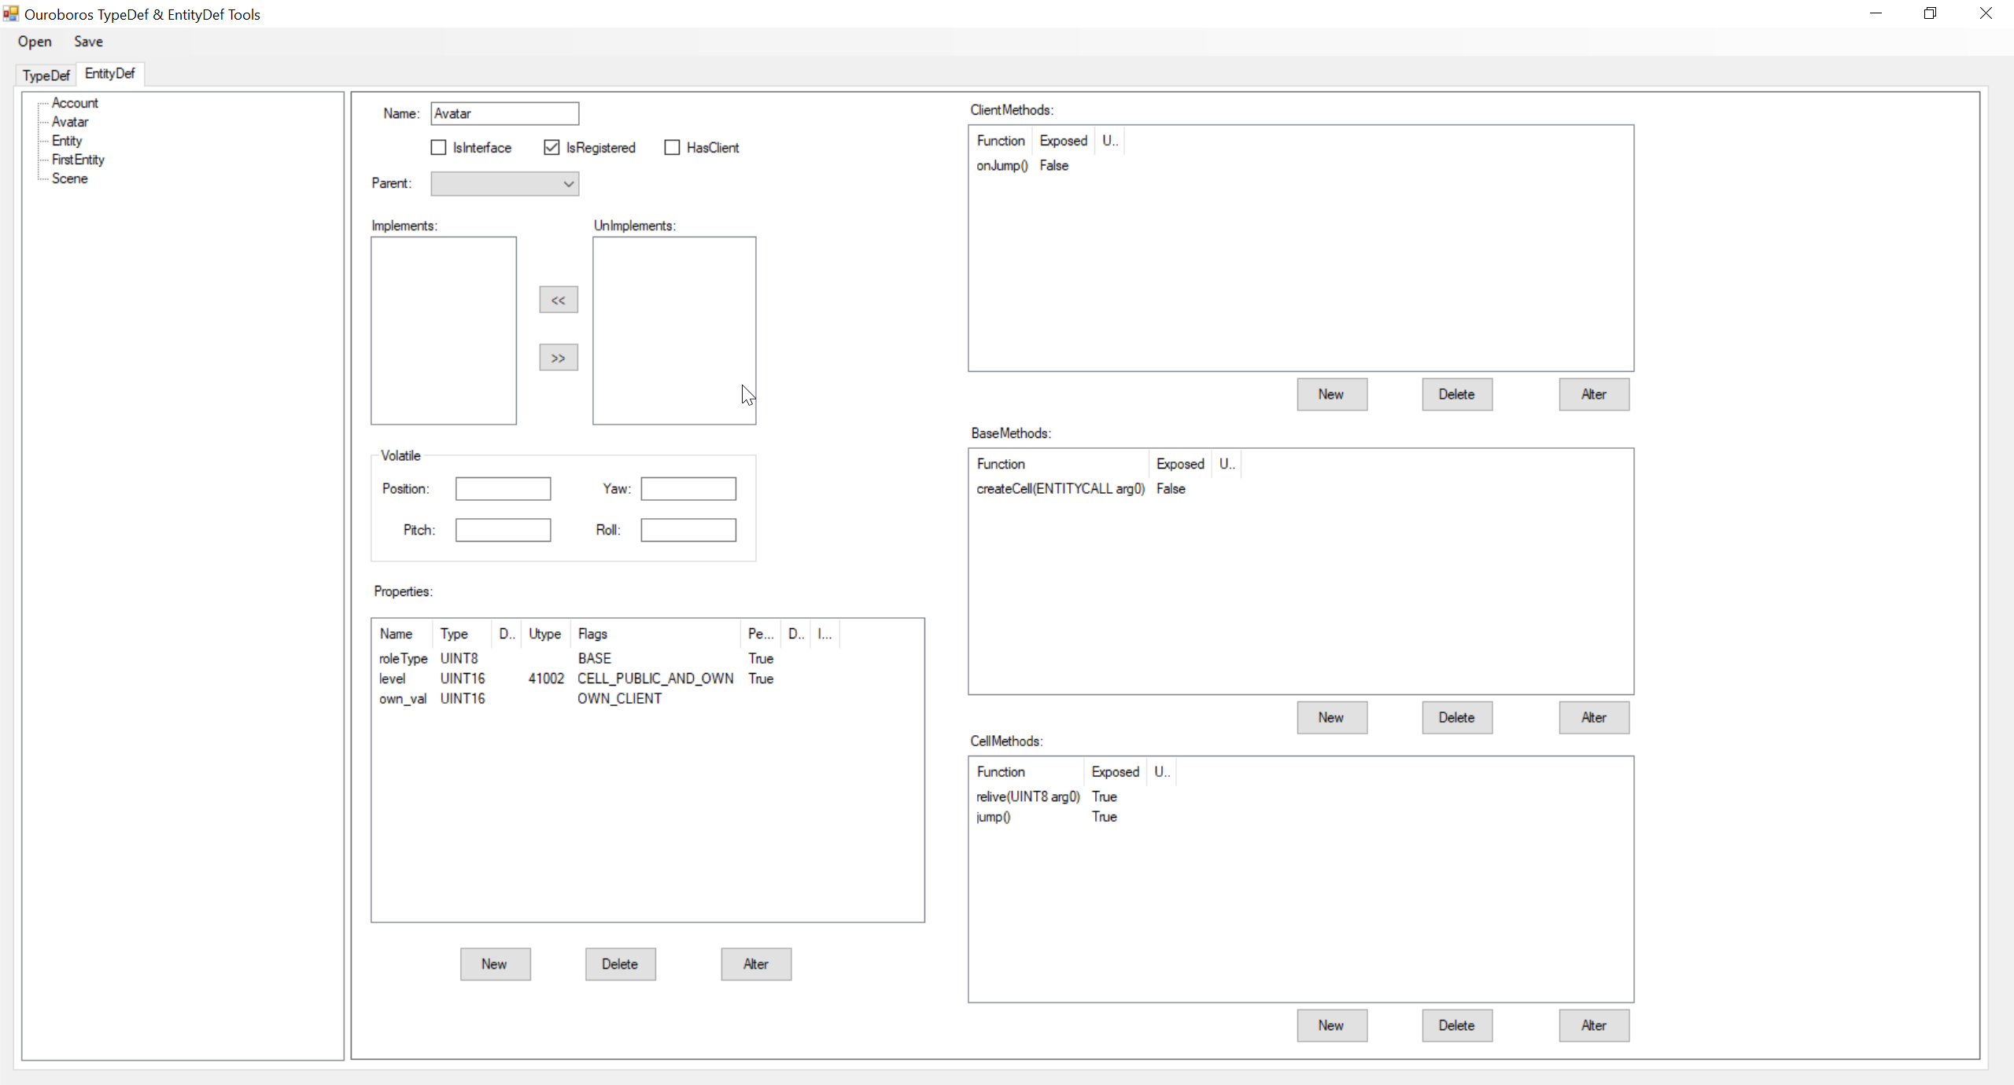The height and width of the screenshot is (1085, 2014).
Task: Click Delete under ClientMethods
Action: pyautogui.click(x=1456, y=394)
